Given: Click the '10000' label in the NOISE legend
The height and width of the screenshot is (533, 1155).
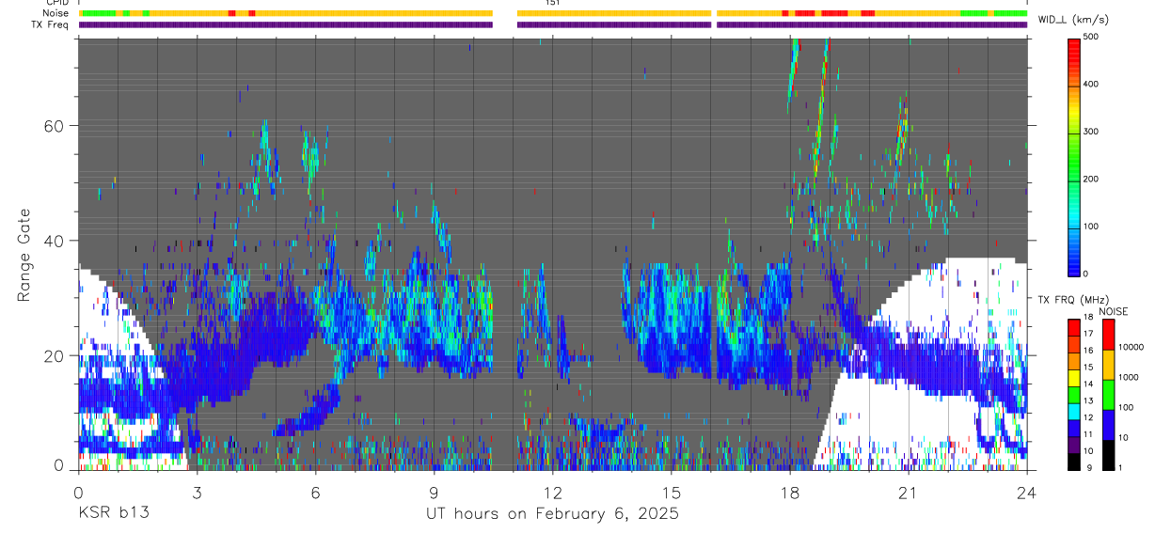Looking at the screenshot, I should click(1131, 347).
